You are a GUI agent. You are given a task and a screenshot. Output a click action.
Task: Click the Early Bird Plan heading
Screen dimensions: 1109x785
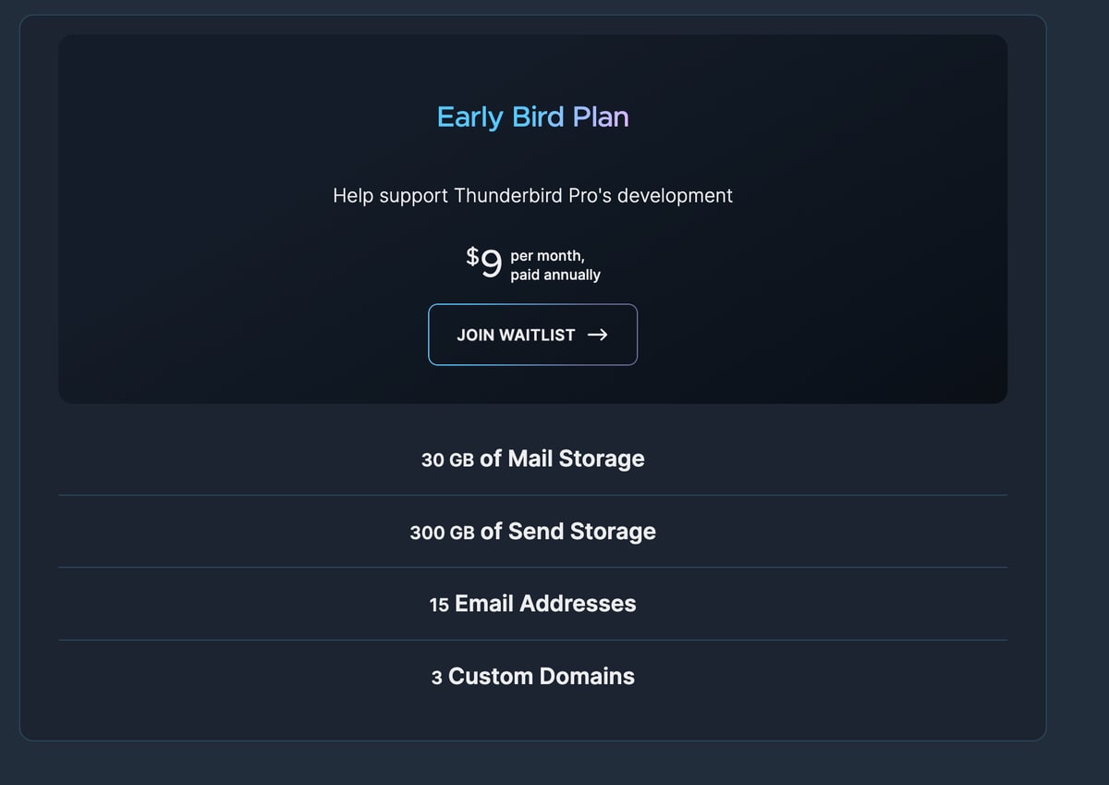532,117
